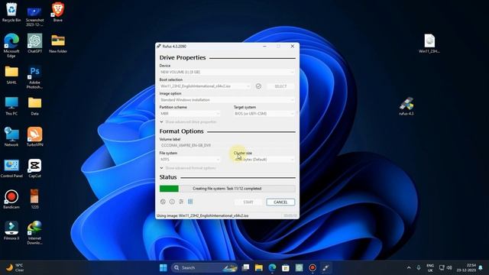Select the SAHIL folder on desktop
This screenshot has width=489, height=275.
[x=11, y=75]
